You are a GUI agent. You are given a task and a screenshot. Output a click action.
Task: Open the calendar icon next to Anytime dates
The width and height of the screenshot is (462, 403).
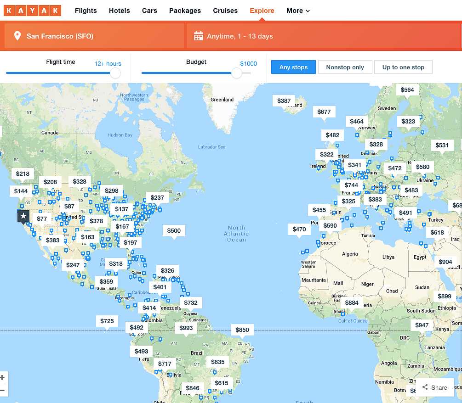coord(198,36)
